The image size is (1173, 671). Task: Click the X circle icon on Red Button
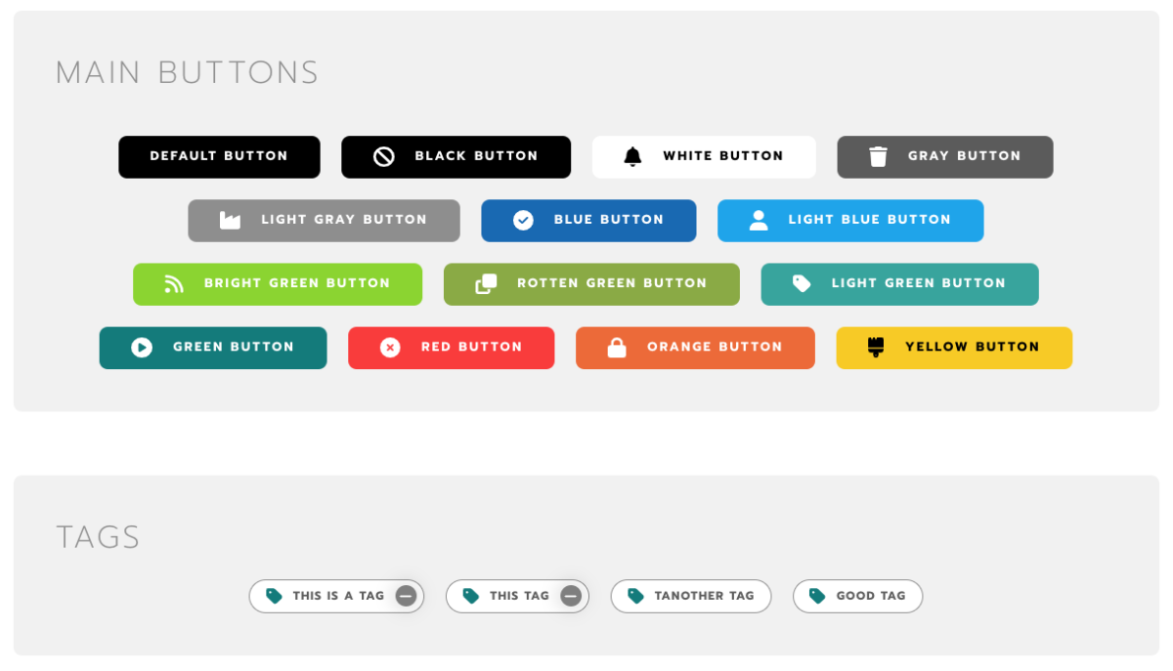coord(390,347)
